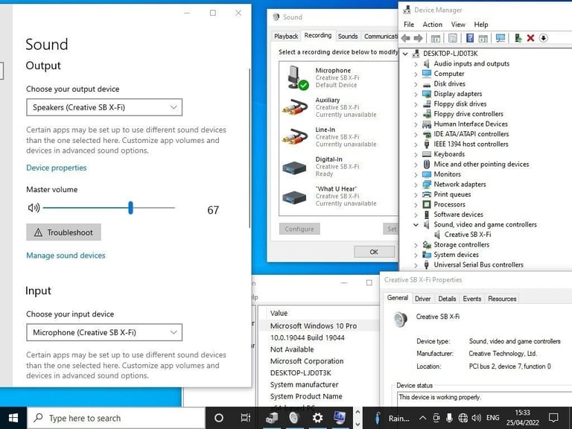The height and width of the screenshot is (429, 572).
Task: Click Configure button in Sound dialog
Action: (299, 229)
